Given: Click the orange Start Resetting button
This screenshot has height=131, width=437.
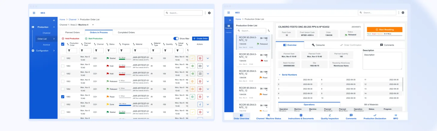Looking at the screenshot, I should click(385, 30).
